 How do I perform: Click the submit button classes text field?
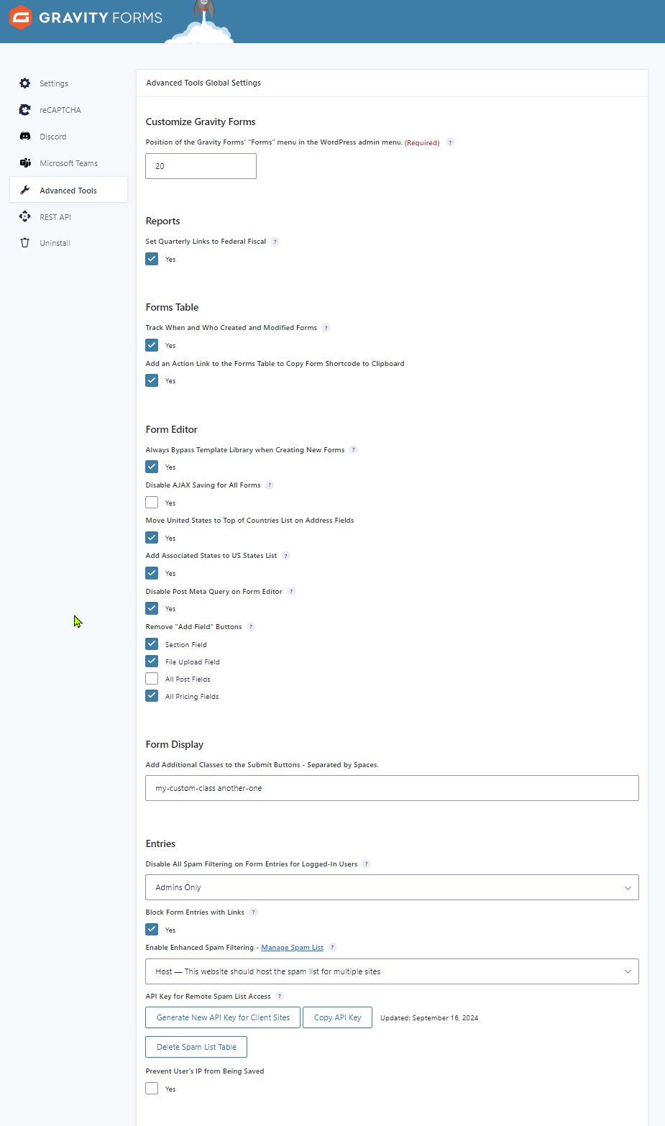coord(392,788)
